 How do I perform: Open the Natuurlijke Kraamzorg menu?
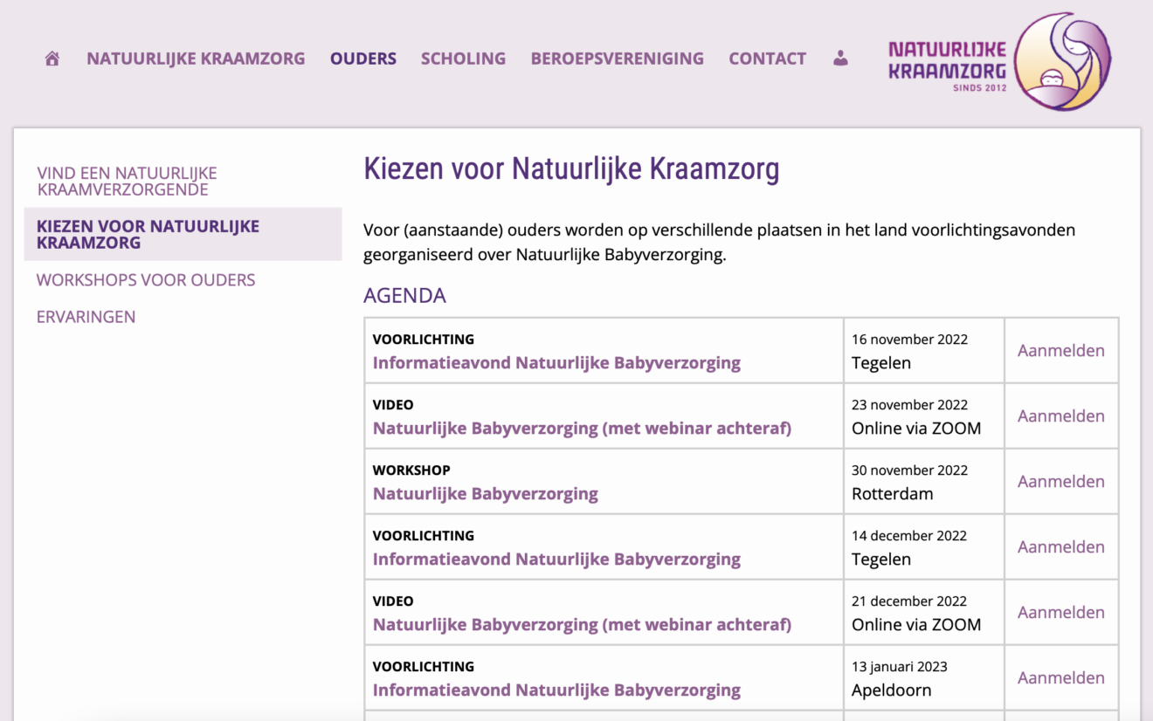196,58
